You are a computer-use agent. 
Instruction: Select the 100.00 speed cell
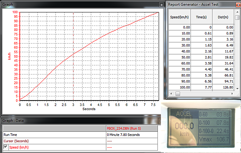(x=180, y=87)
